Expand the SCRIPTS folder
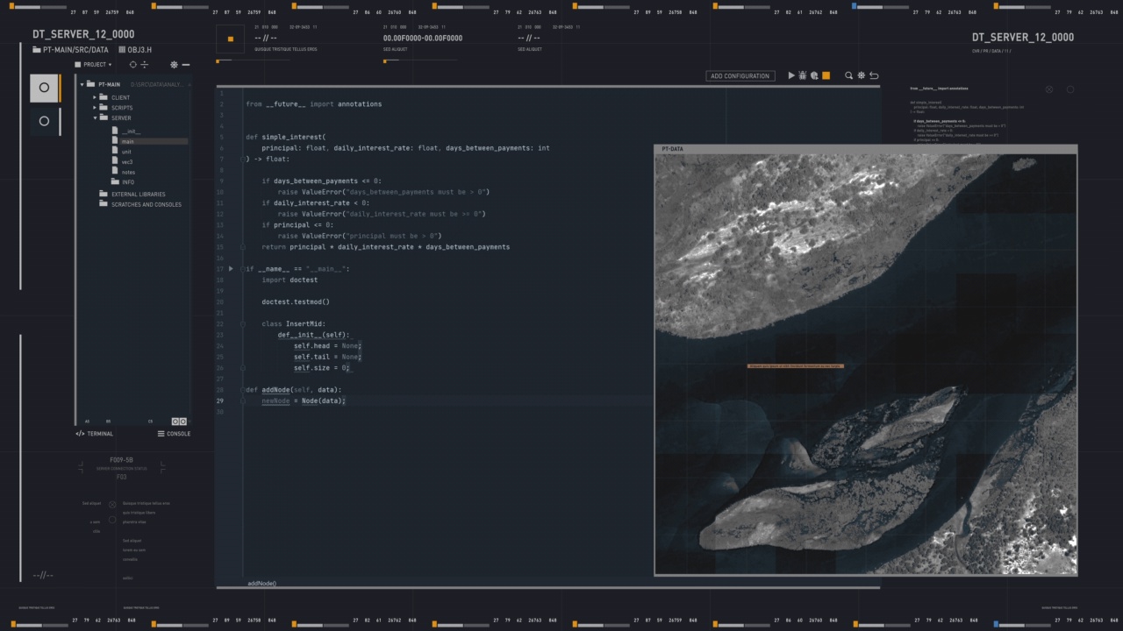Viewport: 1123px width, 631px height. tap(95, 108)
